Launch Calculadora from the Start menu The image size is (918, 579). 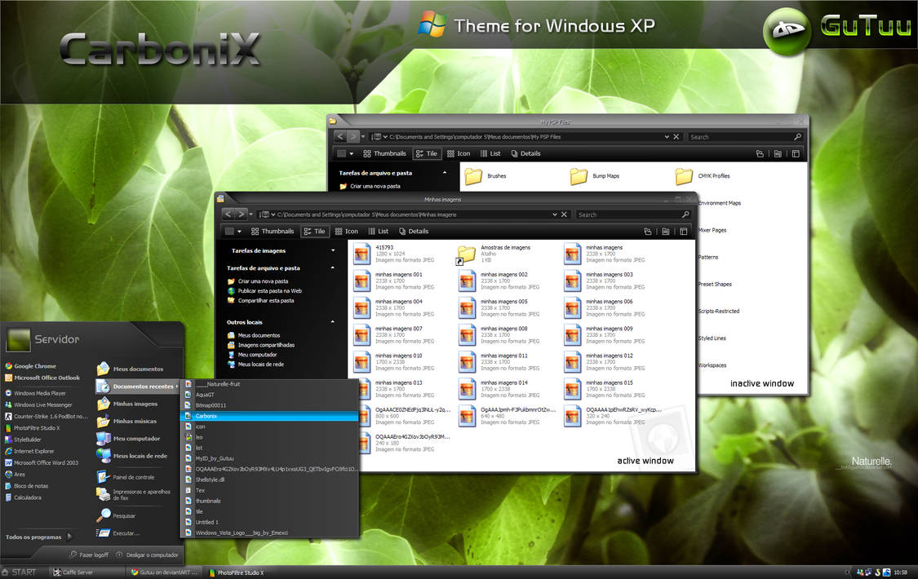[x=24, y=497]
